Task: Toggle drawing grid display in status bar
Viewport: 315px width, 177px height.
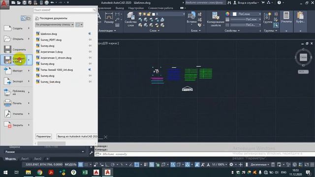Action: coord(80,165)
